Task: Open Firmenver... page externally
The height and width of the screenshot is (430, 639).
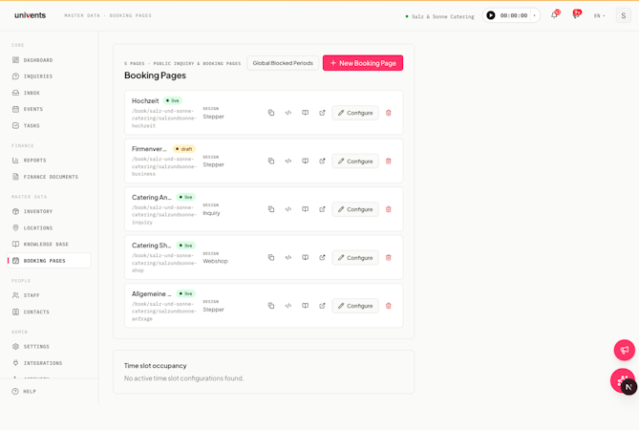Action: pyautogui.click(x=322, y=161)
